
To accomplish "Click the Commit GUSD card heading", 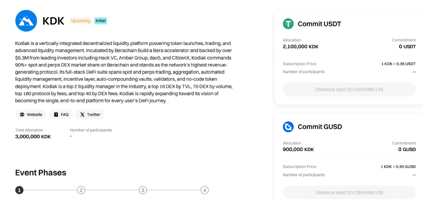I will [320, 127].
